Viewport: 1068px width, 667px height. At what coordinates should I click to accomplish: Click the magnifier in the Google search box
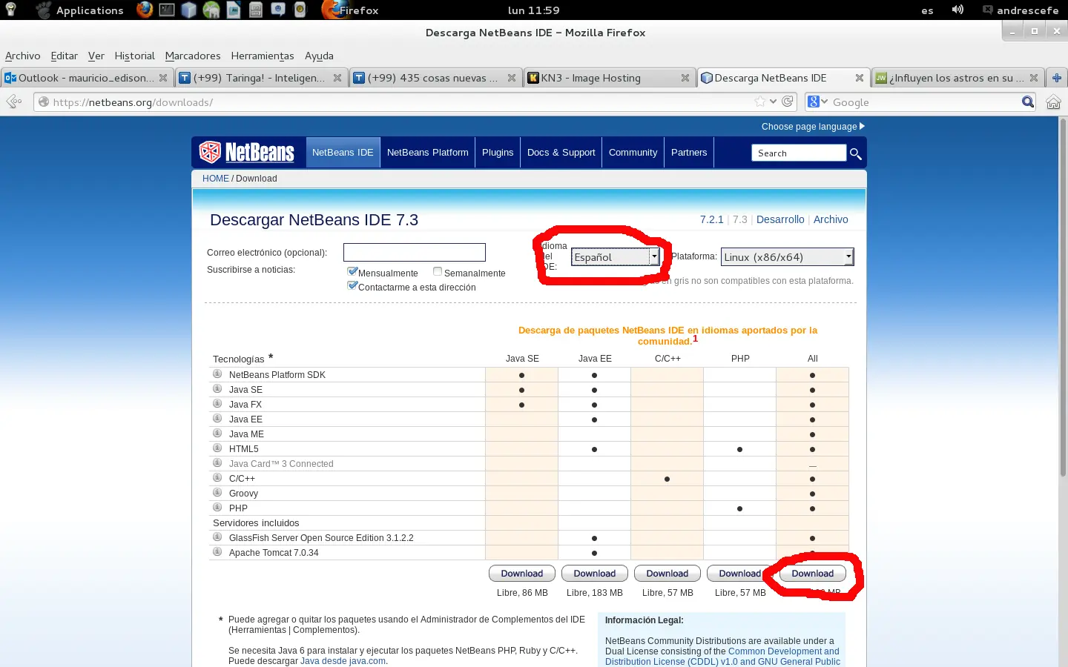(1028, 102)
